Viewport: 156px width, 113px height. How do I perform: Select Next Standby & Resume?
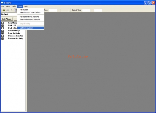31,17
